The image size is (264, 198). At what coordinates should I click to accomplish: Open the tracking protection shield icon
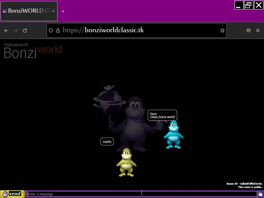click(x=51, y=30)
